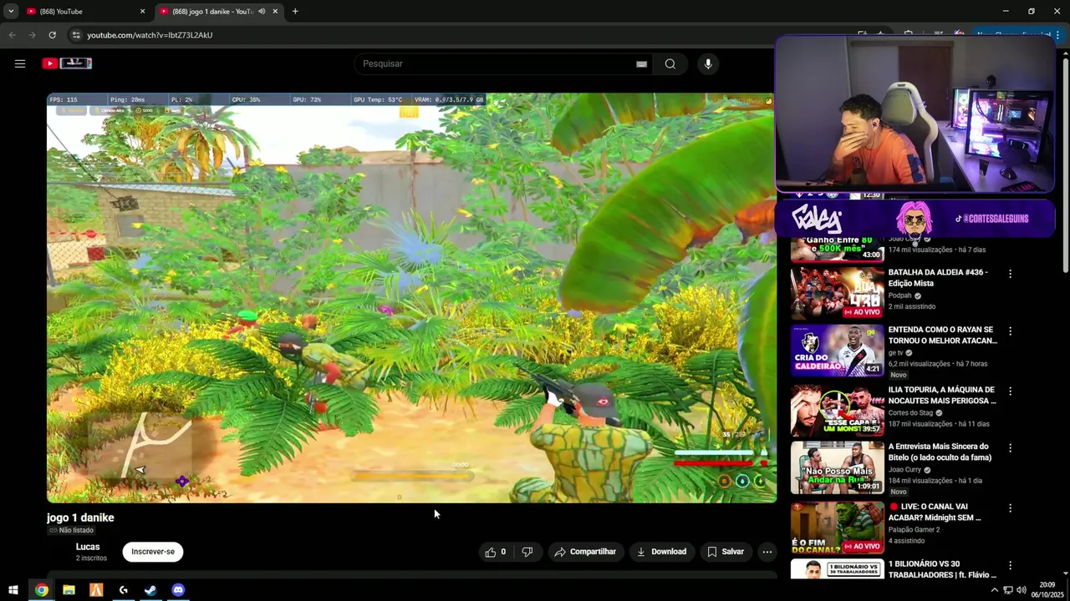Click the Salvar save button
1070x601 pixels.
click(x=725, y=552)
